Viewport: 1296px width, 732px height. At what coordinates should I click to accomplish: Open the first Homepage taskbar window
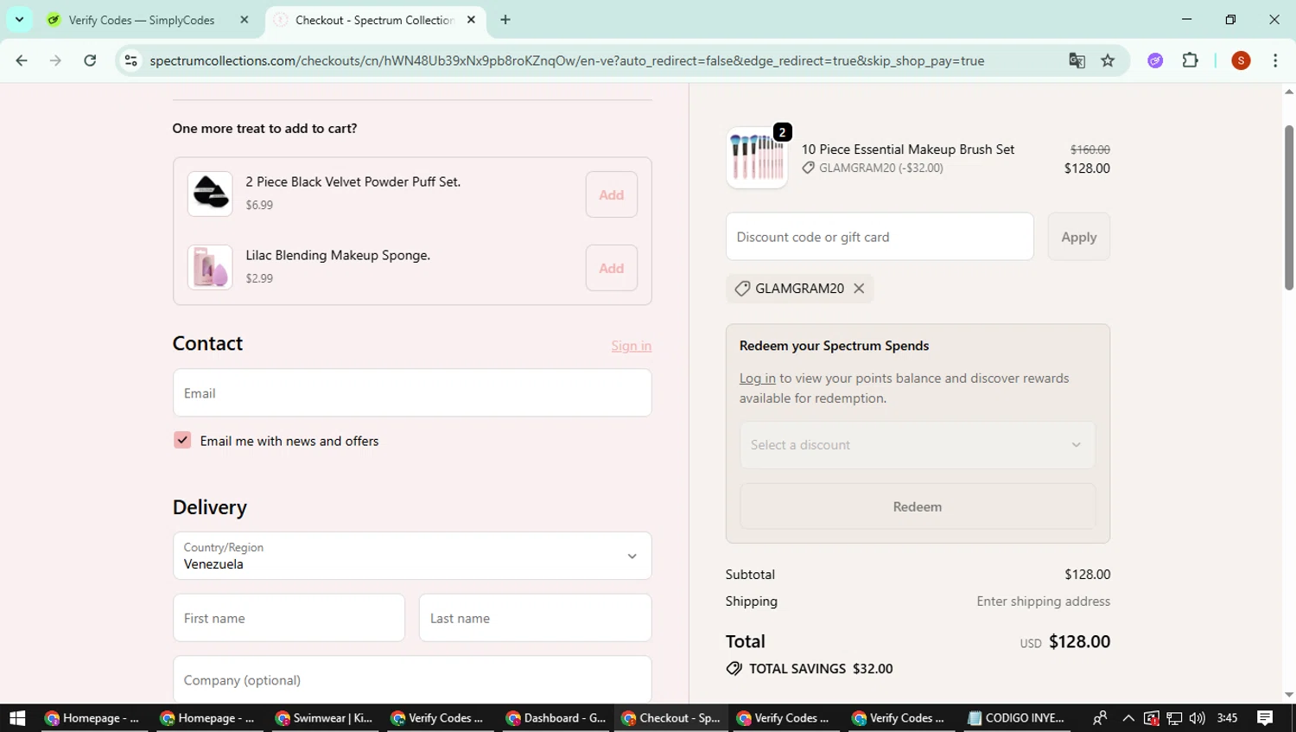92,718
